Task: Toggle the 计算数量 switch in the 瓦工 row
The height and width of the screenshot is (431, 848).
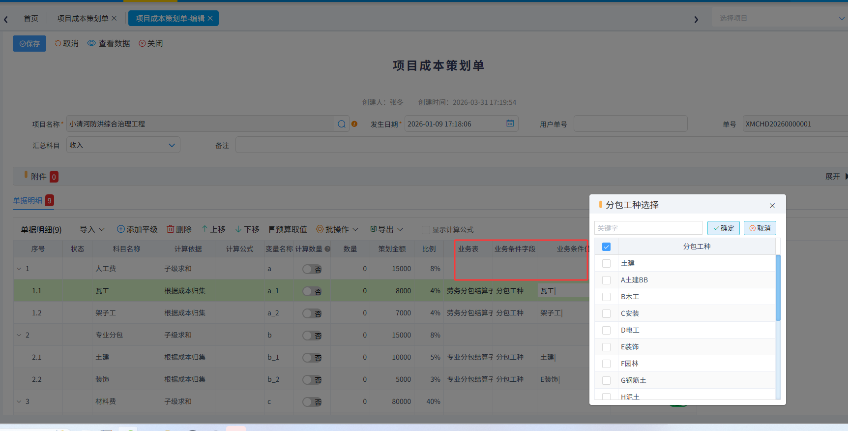Action: (312, 291)
